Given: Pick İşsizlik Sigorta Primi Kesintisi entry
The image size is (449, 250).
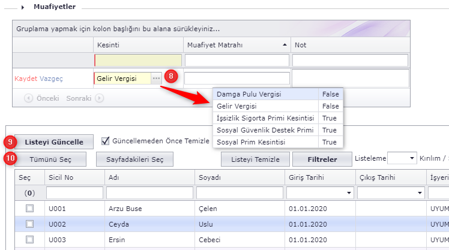Looking at the screenshot, I should point(265,118).
